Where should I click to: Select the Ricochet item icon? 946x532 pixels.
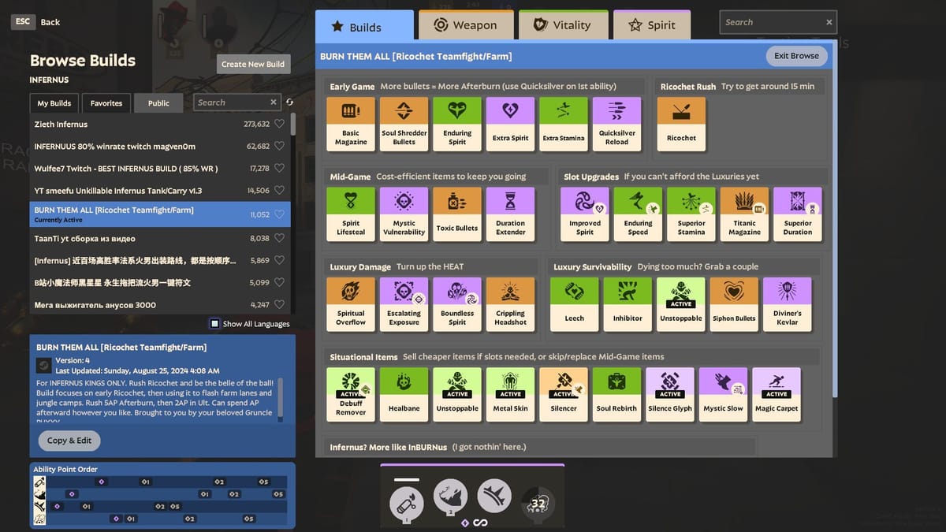681,122
